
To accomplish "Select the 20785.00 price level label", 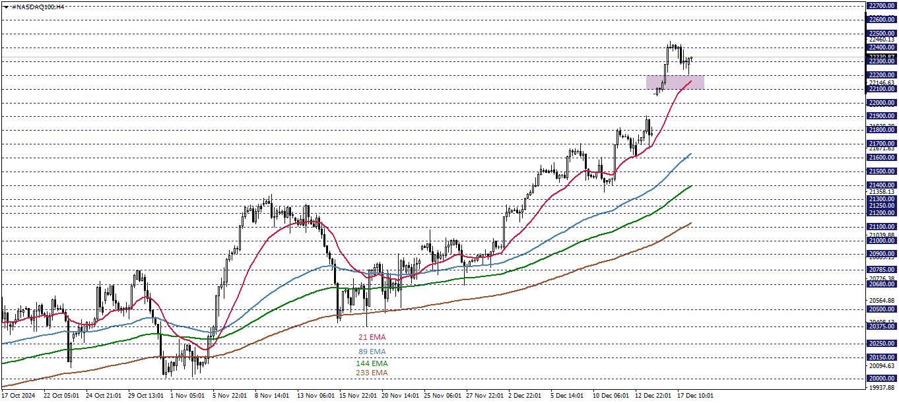I will [882, 270].
